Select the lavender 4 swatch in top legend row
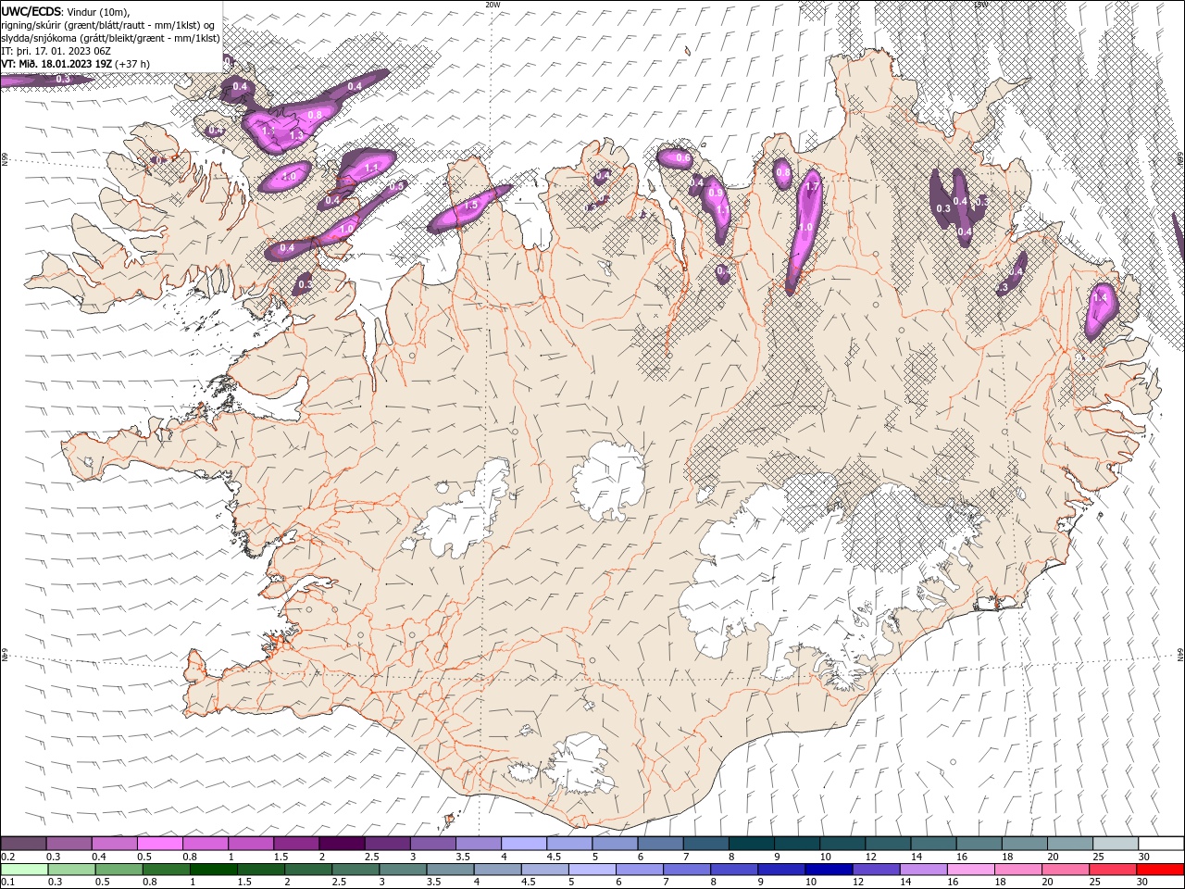Image resolution: width=1185 pixels, height=889 pixels. pos(524,843)
